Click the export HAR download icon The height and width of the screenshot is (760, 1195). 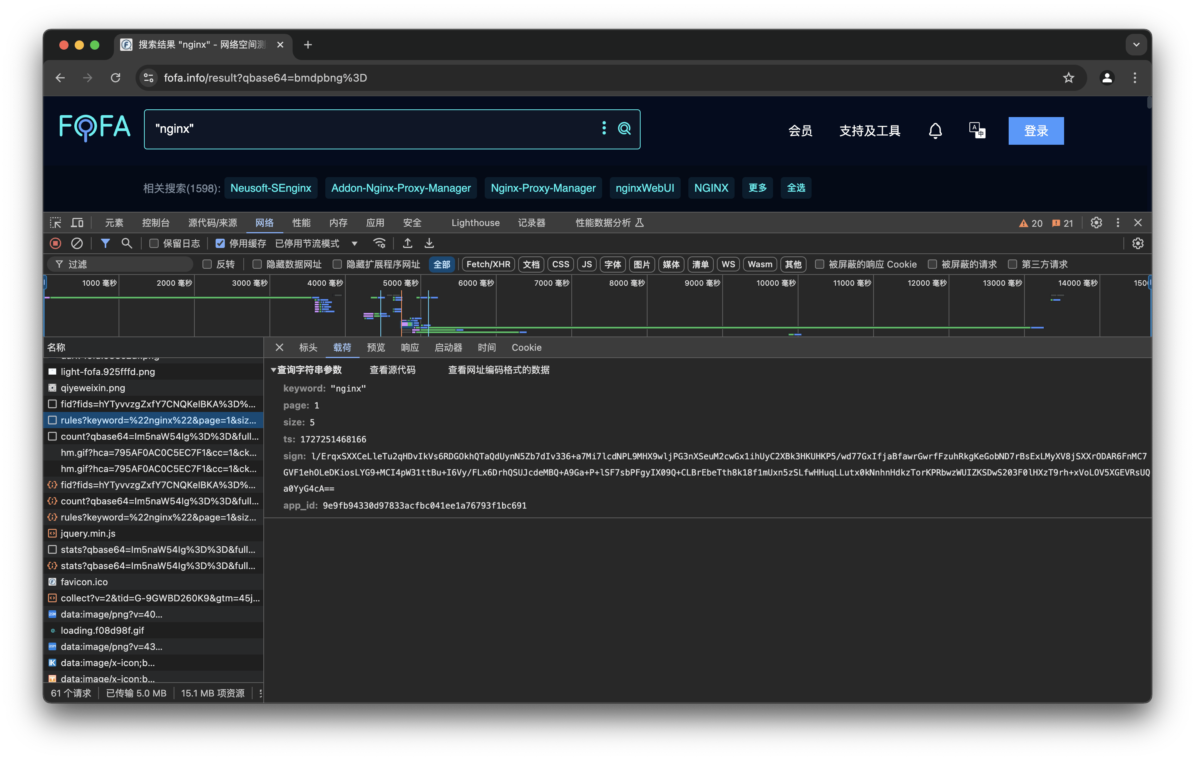(429, 243)
